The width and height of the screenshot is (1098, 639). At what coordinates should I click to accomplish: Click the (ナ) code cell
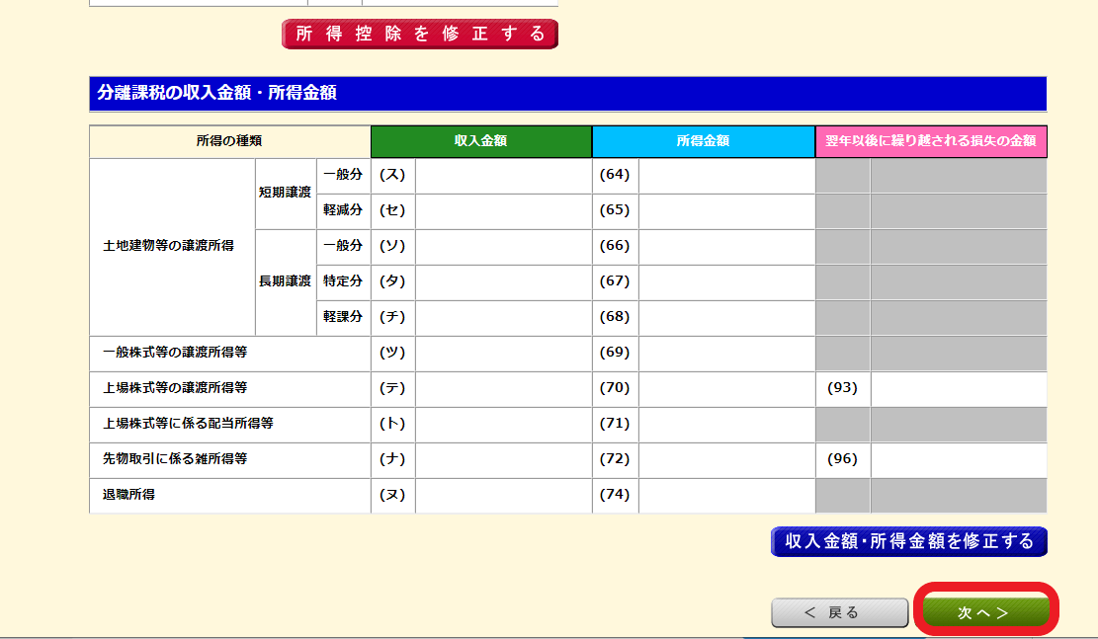click(392, 460)
